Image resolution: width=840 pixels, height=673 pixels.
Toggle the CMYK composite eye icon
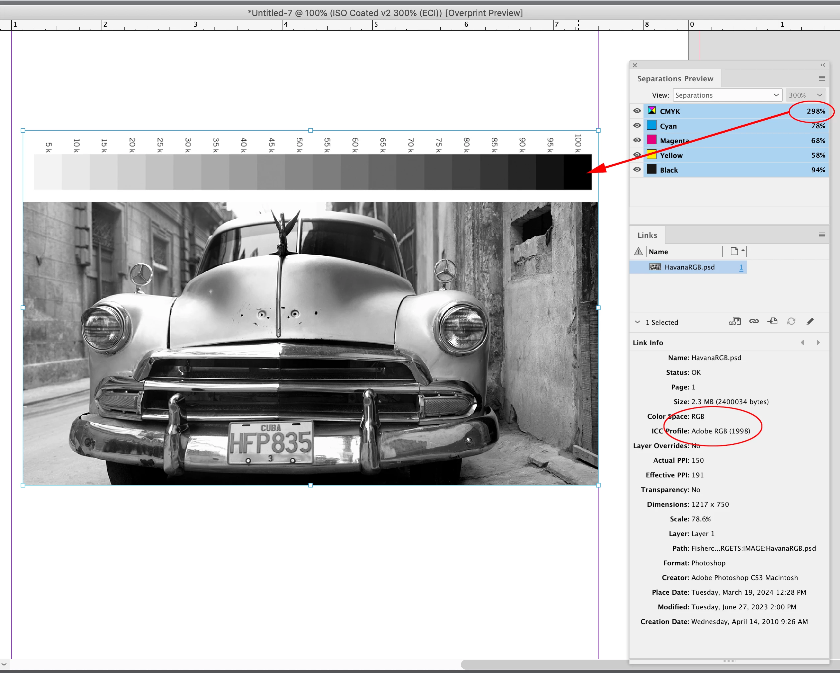pos(637,111)
